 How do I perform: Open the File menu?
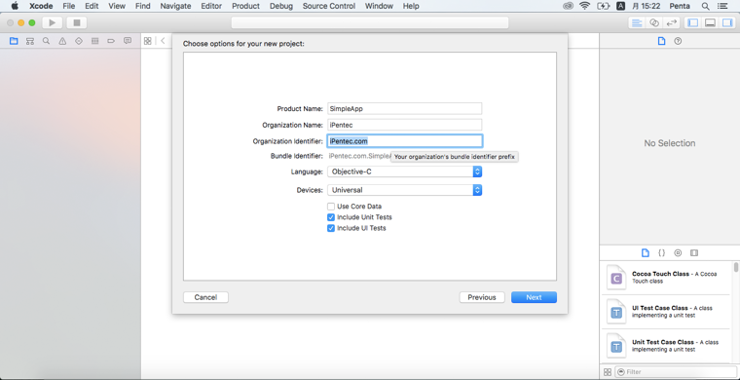(x=69, y=6)
